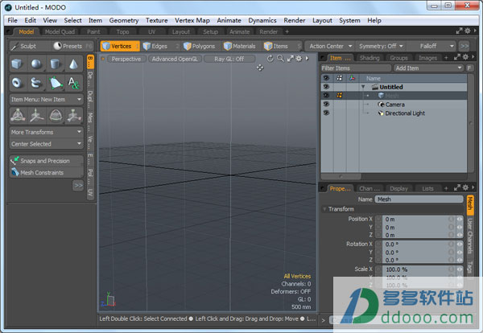Open the Geometry menu
483x333 pixels.
(x=124, y=20)
